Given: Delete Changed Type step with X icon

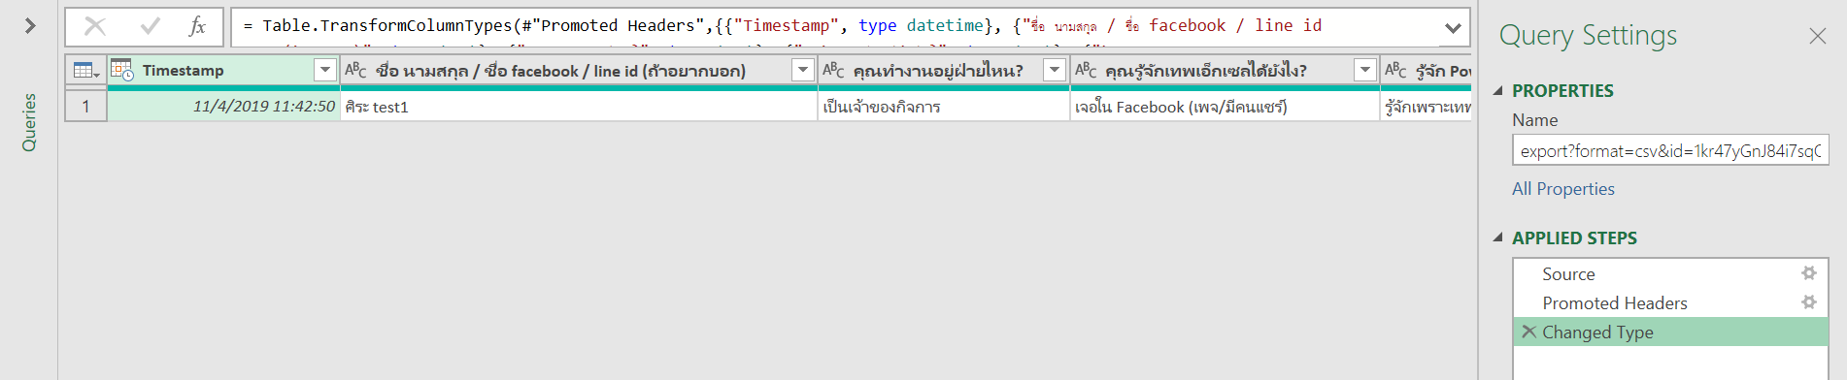Looking at the screenshot, I should 1528,332.
